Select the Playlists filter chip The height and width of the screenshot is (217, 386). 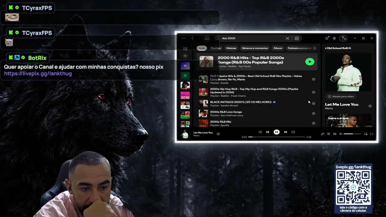216,48
